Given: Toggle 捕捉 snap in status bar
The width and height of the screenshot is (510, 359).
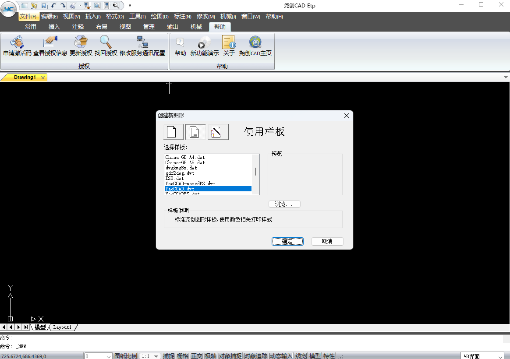Looking at the screenshot, I should (x=169, y=356).
